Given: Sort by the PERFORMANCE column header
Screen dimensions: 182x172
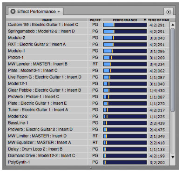Looking at the screenshot, I should tap(125, 20).
